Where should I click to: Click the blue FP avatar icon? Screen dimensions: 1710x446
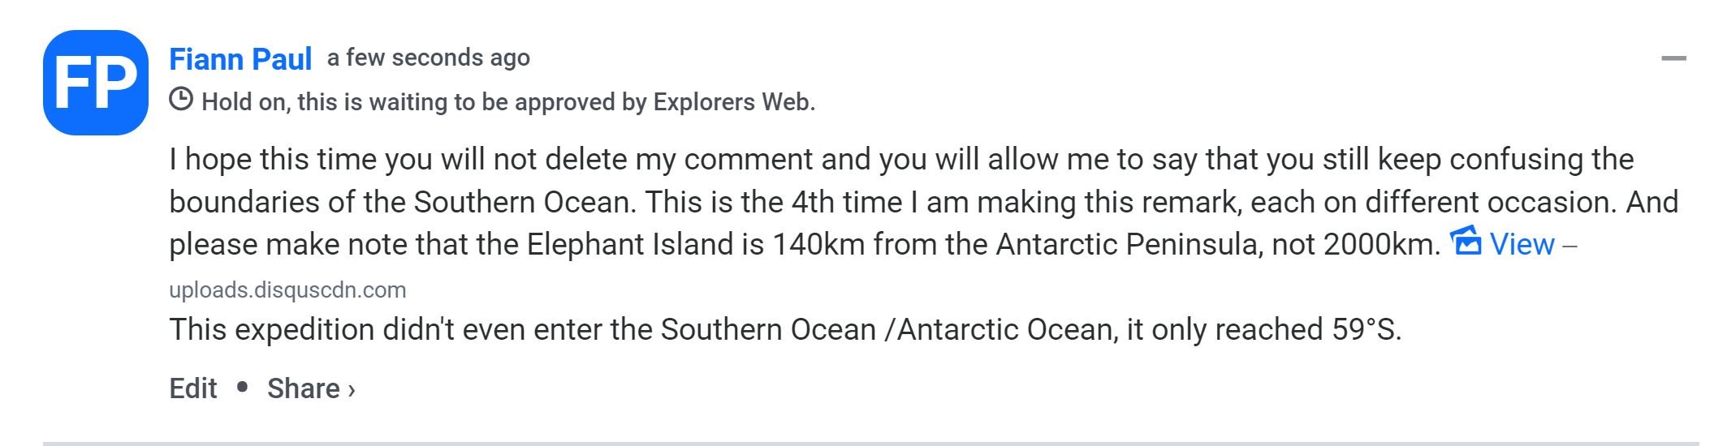pyautogui.click(x=96, y=83)
